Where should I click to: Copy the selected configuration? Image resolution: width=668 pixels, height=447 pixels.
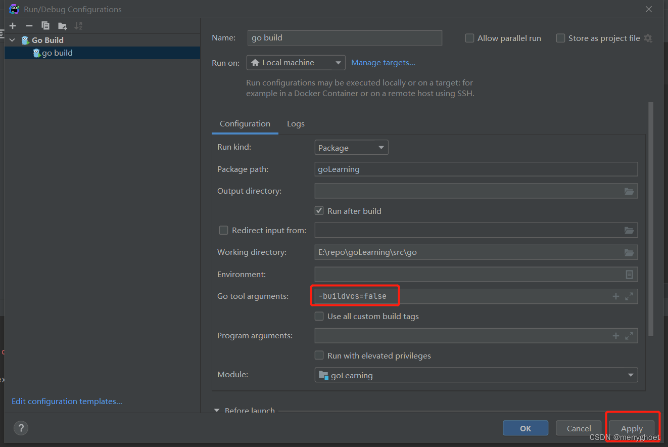(45, 25)
